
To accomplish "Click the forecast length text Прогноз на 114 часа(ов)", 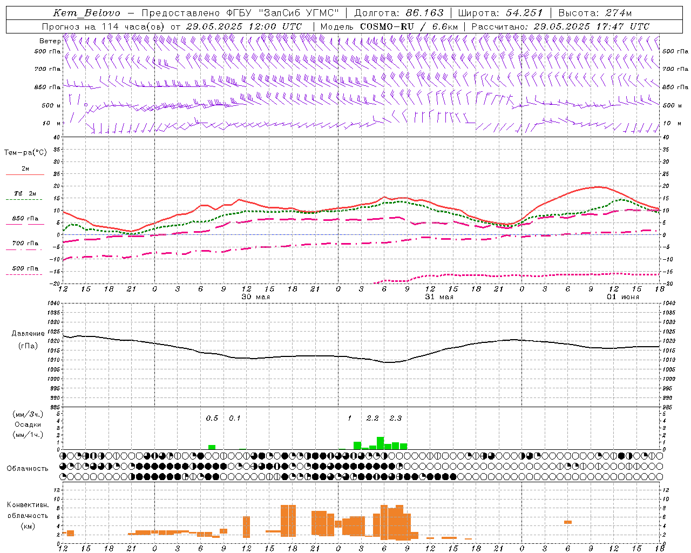I will click(x=104, y=26).
